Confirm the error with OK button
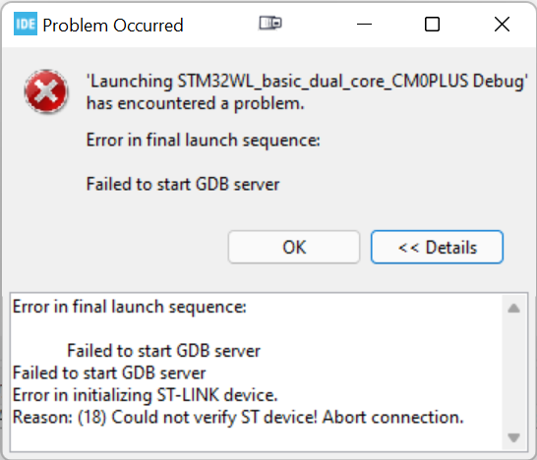The image size is (537, 460). coord(294,247)
